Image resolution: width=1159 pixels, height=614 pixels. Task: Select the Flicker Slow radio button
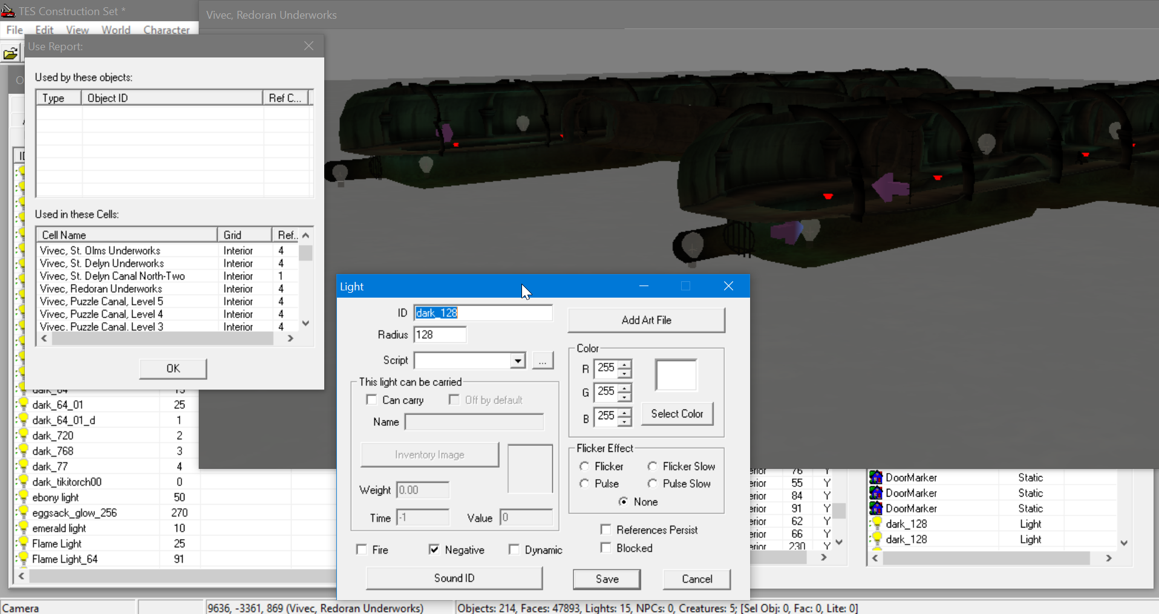click(x=652, y=466)
